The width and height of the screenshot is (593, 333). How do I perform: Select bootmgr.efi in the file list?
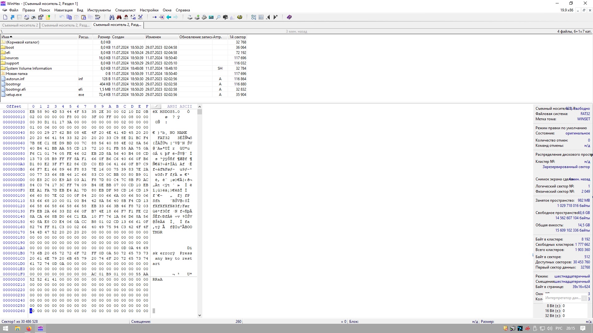[x=16, y=89]
